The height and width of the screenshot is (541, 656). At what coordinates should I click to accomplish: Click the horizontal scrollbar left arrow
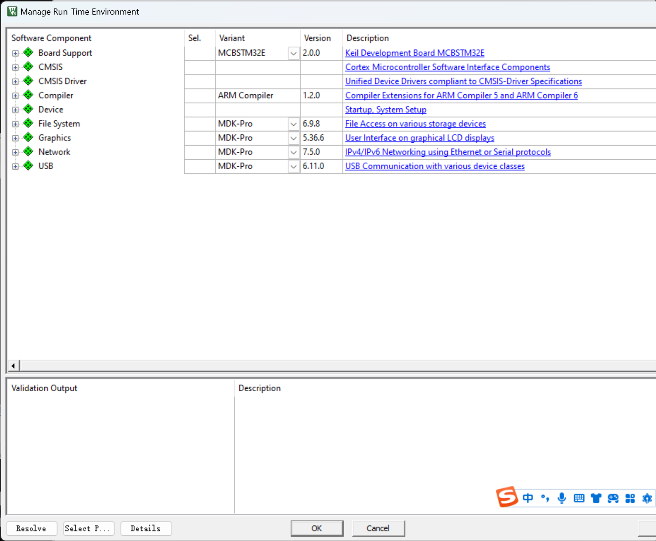tap(13, 366)
